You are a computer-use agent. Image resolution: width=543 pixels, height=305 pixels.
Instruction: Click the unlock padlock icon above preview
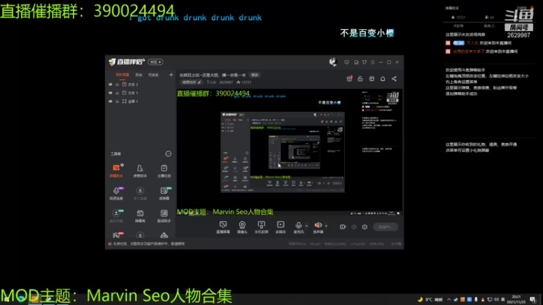(360, 79)
